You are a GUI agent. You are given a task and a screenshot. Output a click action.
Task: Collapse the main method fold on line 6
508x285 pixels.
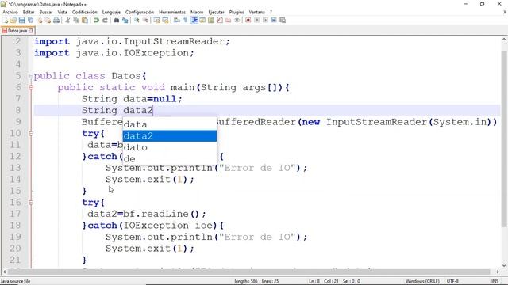(x=31, y=87)
